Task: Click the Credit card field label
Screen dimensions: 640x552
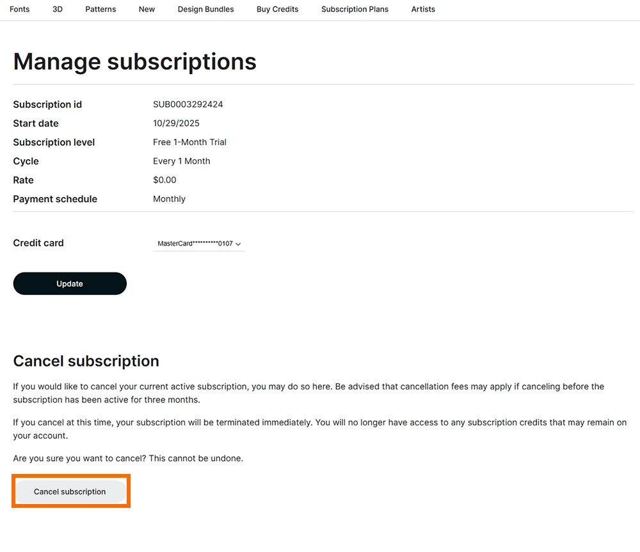Action: [38, 243]
